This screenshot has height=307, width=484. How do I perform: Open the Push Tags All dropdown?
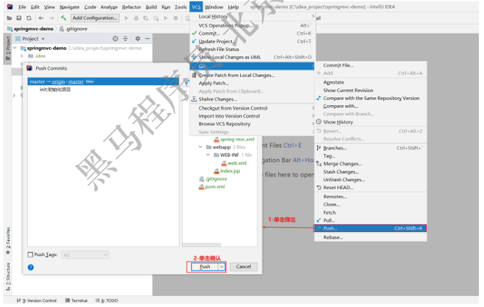(85, 255)
